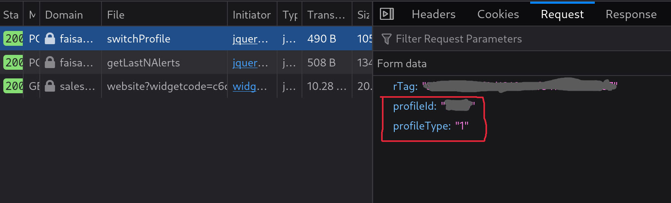Sort by the Transferred column header
The width and height of the screenshot is (671, 203).
326,15
